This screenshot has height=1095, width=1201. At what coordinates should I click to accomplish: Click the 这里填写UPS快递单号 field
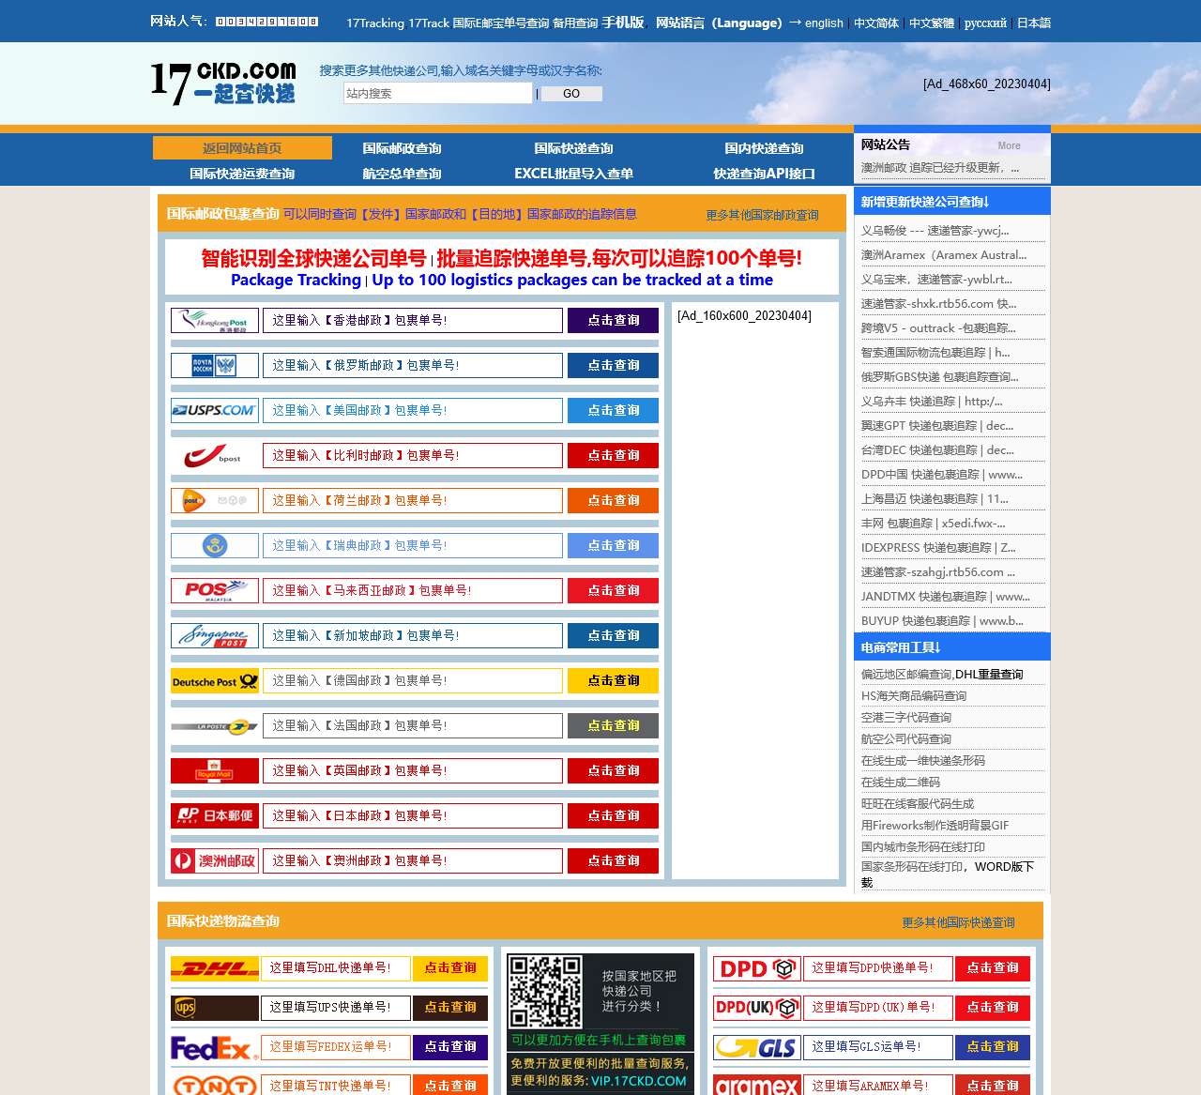pyautogui.click(x=336, y=1008)
